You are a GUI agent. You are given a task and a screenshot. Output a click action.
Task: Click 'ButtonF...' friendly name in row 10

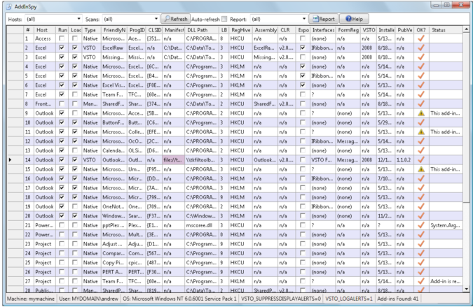click(113, 122)
